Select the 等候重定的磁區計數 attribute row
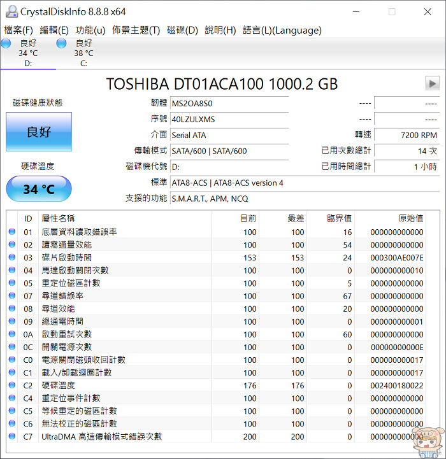446x459 pixels. click(x=216, y=411)
